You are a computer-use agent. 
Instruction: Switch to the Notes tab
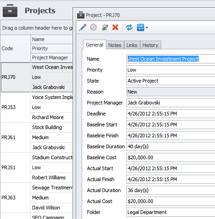tap(115, 45)
